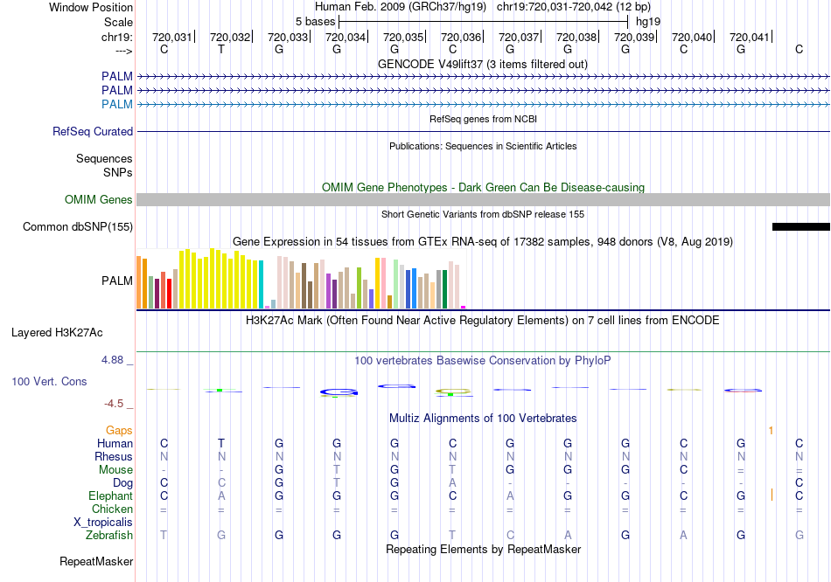The height and width of the screenshot is (582, 831).
Task: Click the X_tropicalis alignment row label
Action: point(103,523)
